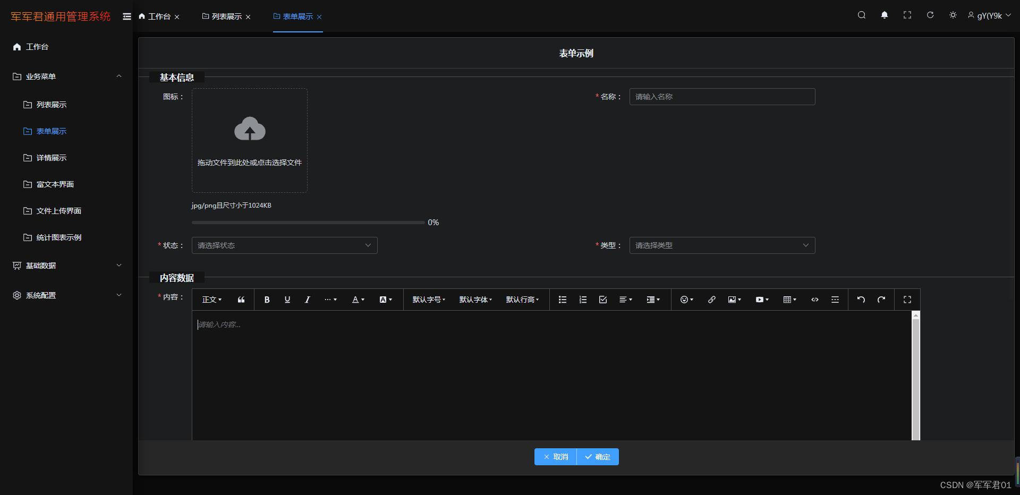Insert a bulleted list
Screen dimensions: 1020x495
pos(562,300)
